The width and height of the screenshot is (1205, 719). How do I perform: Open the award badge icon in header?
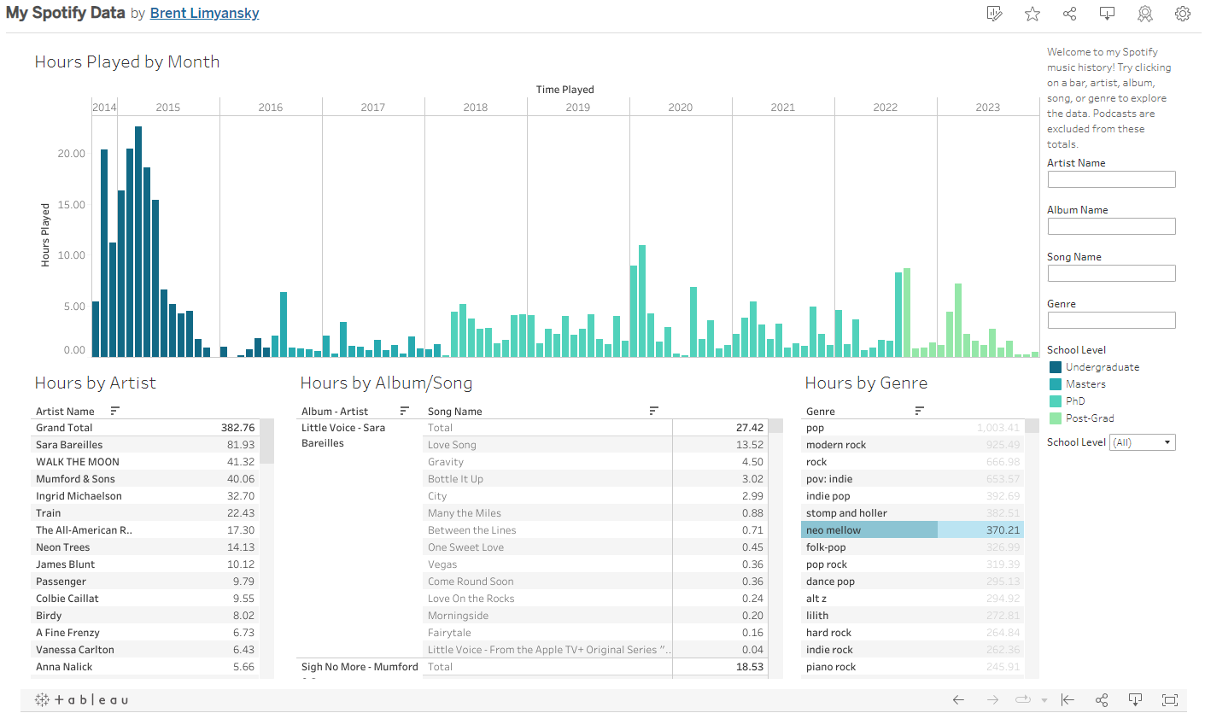(1145, 14)
